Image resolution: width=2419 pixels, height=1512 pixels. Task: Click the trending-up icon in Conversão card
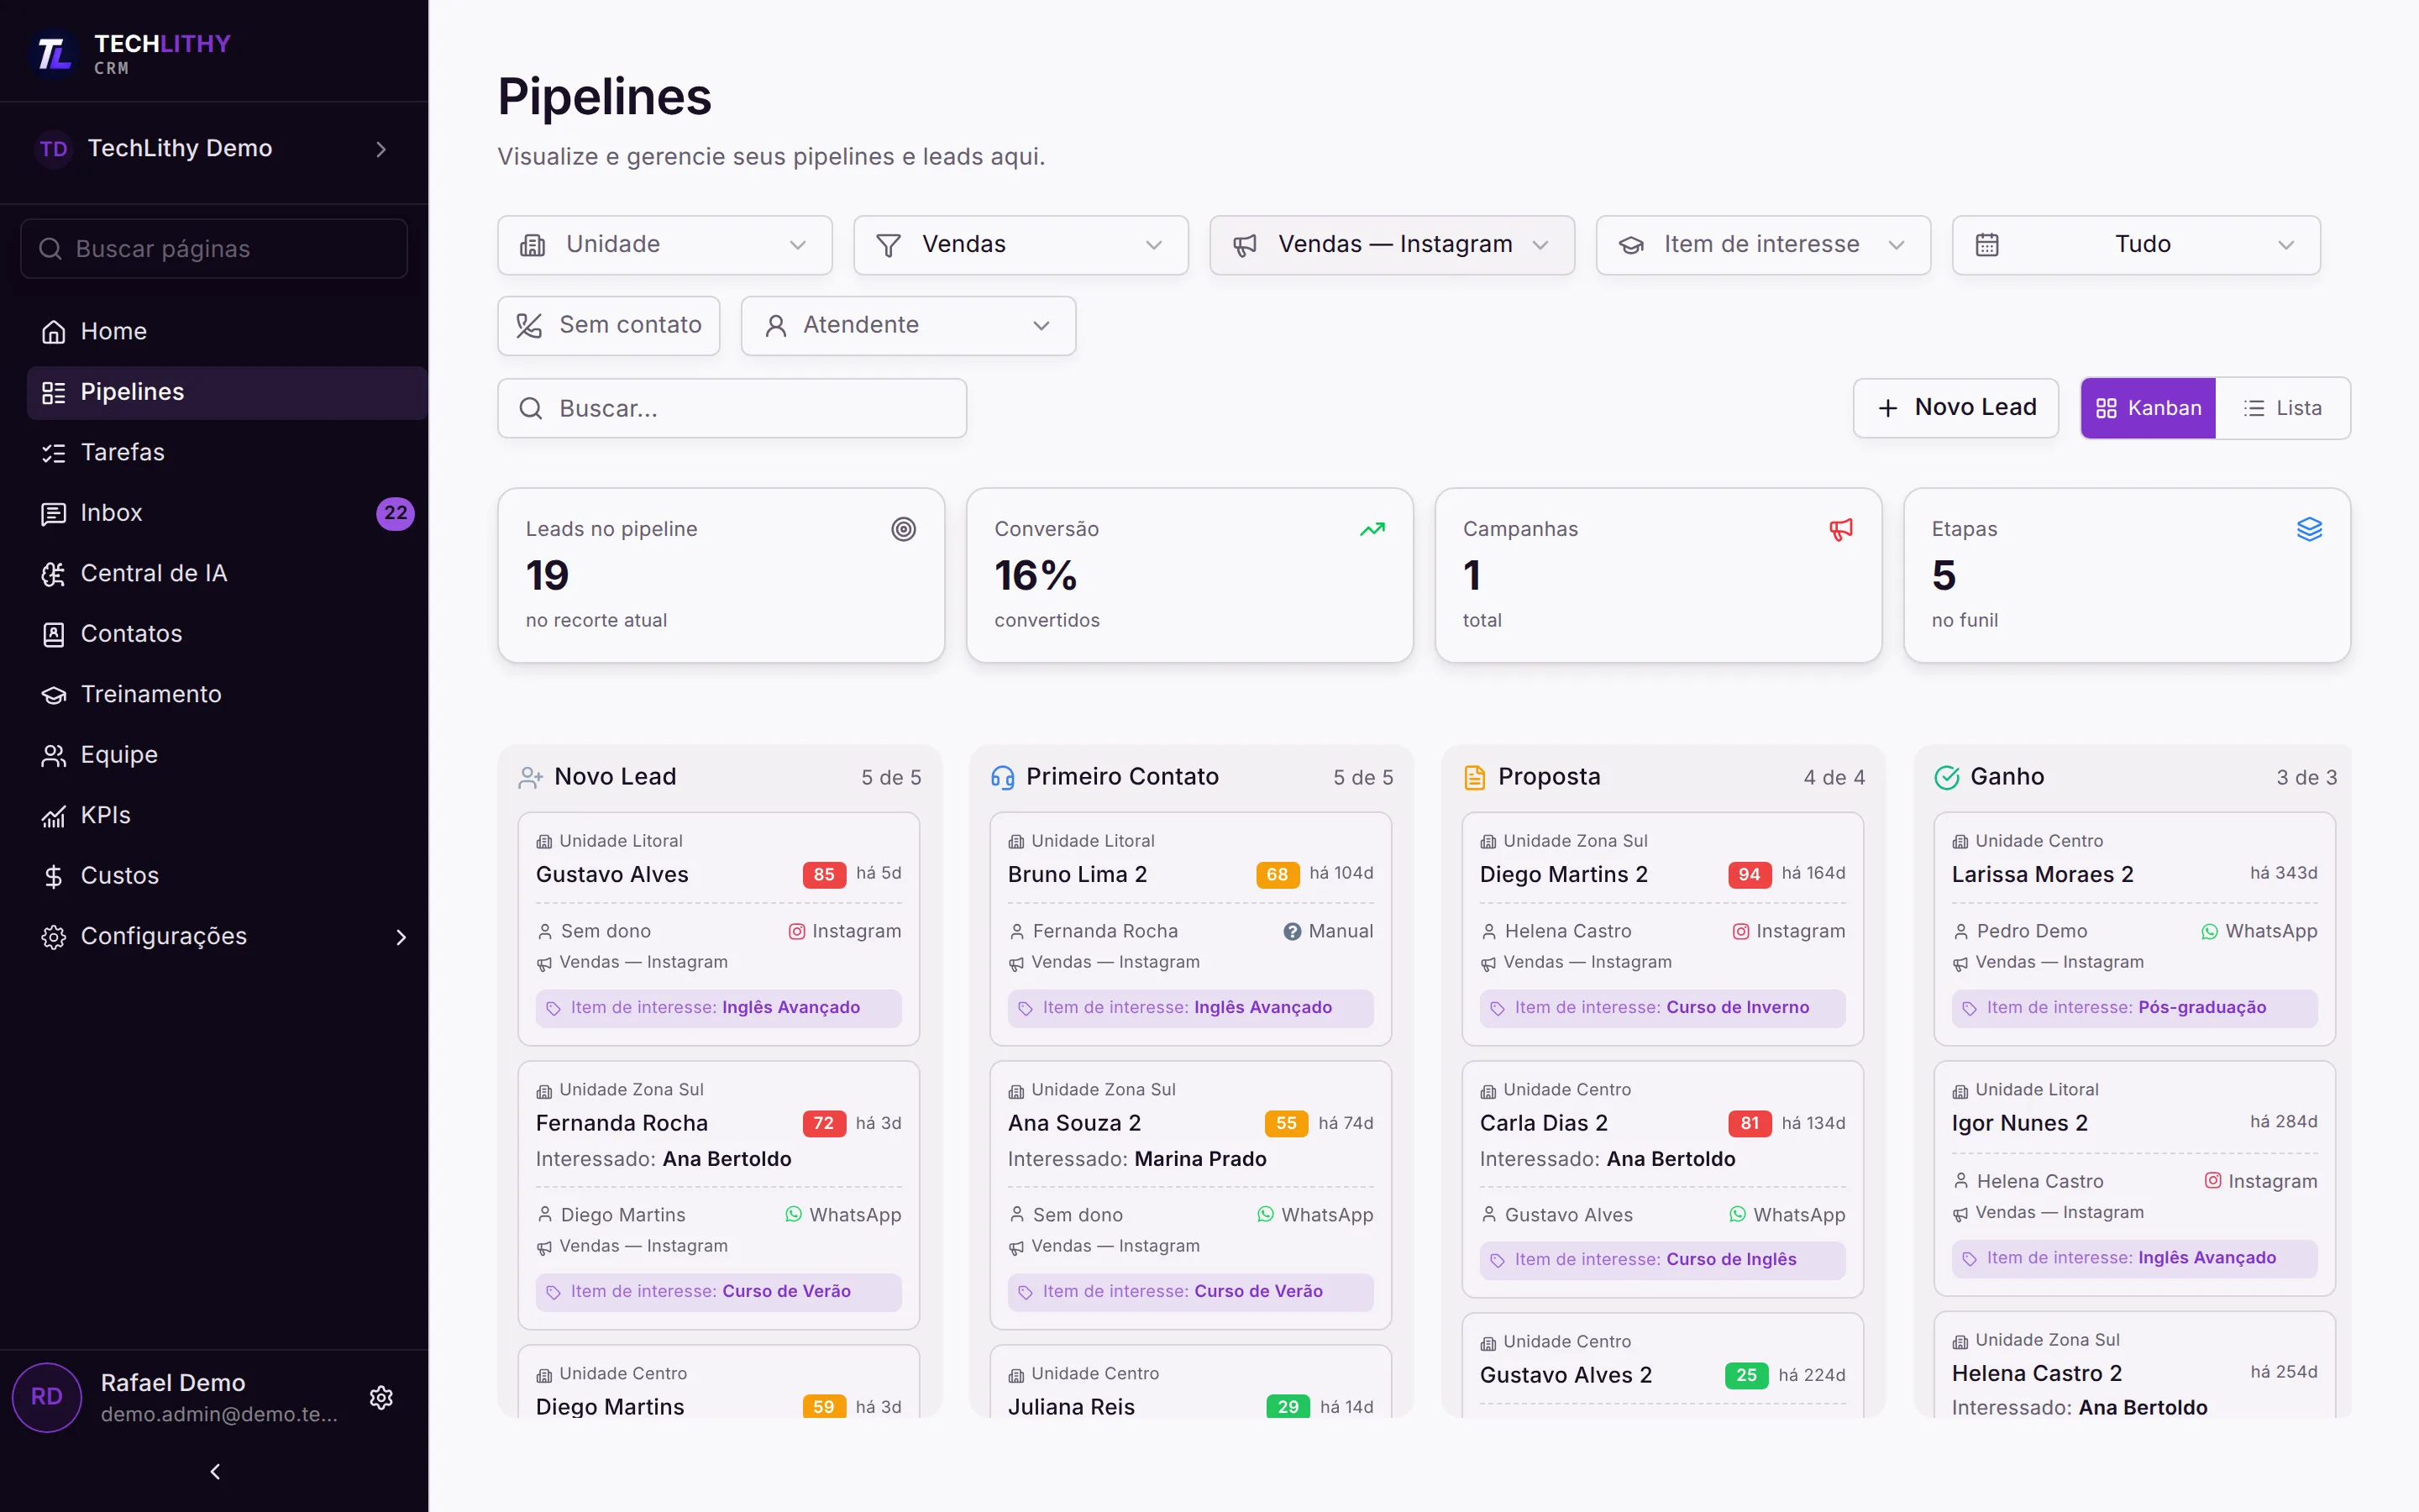pos(1372,529)
